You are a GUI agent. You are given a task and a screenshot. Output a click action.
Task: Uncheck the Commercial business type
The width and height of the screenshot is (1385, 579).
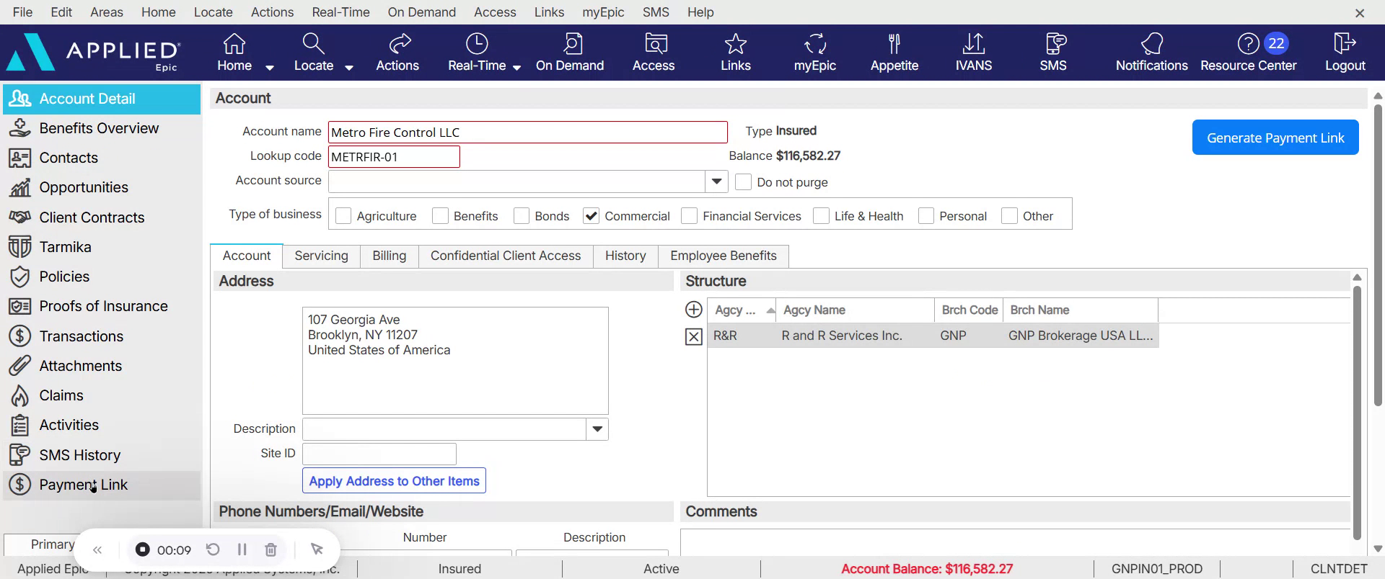coord(591,216)
